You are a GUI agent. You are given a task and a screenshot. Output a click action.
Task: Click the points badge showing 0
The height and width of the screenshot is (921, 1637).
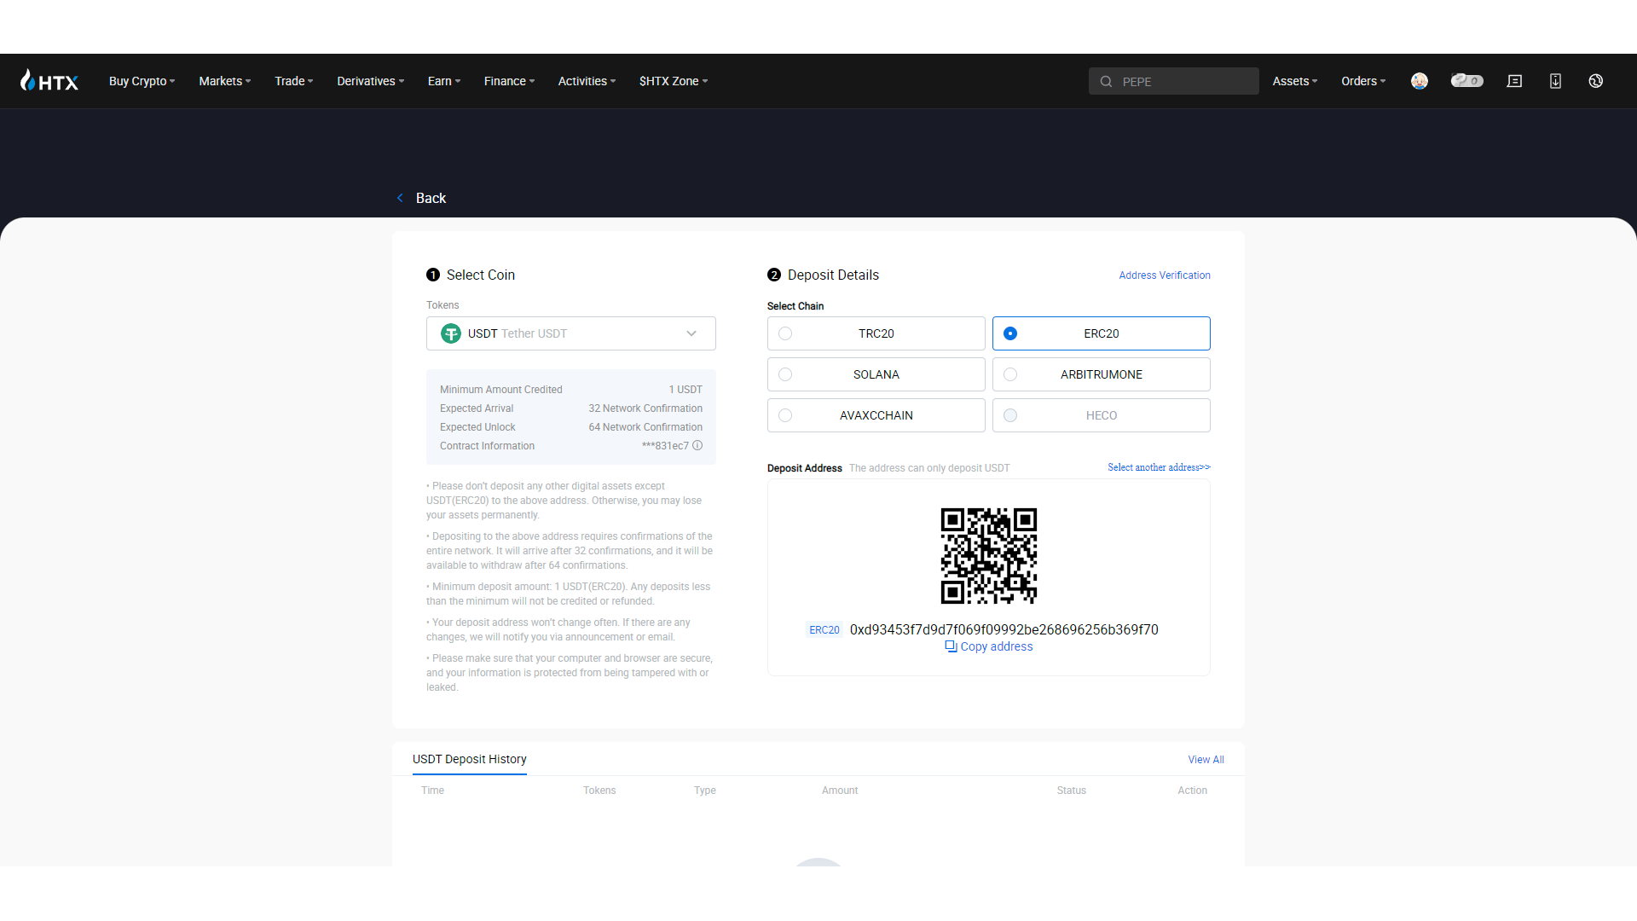1467,81
